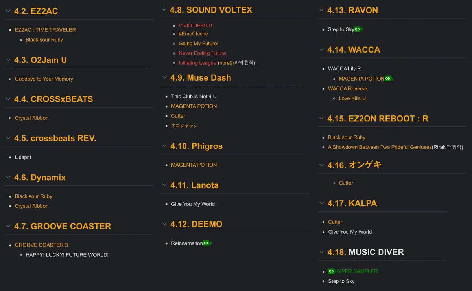This screenshot has width=472, height=291.
Task: Click the green link icon after Step to Sky
Action: pos(357,29)
